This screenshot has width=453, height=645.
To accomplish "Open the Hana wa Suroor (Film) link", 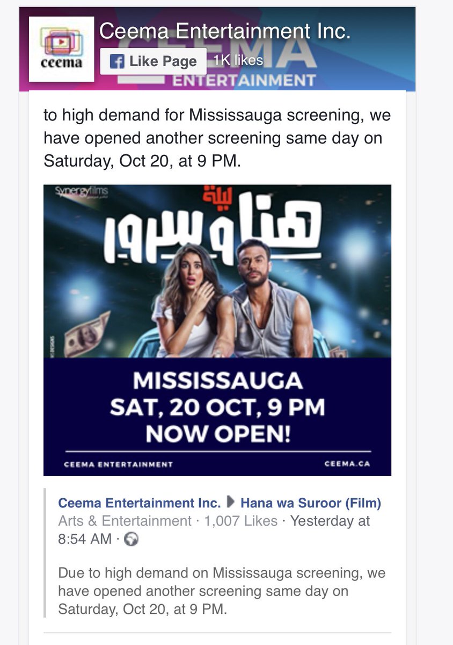I will click(x=311, y=503).
